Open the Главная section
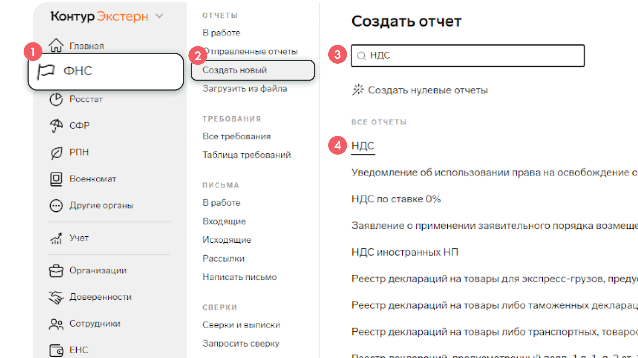This screenshot has height=358, width=638. (x=86, y=46)
